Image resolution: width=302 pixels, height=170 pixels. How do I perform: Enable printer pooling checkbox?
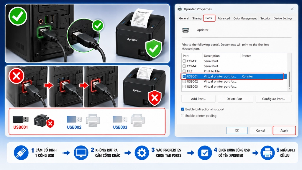pos(183,116)
